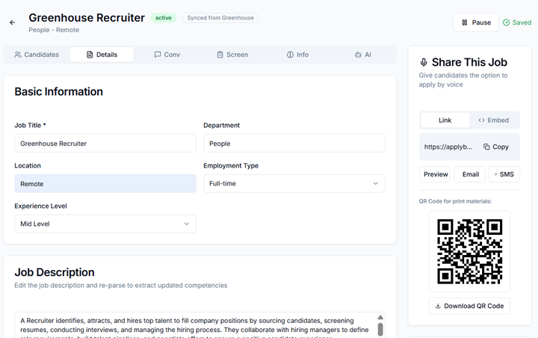Click the Location field showing Remote

105,183
